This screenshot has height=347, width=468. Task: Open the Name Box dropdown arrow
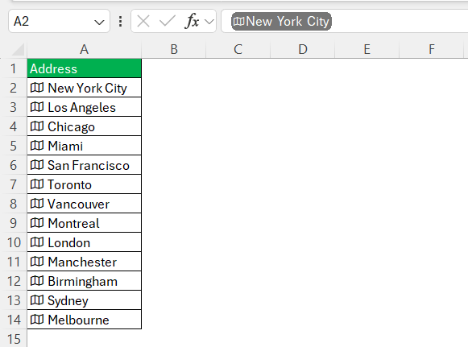pyautogui.click(x=99, y=22)
